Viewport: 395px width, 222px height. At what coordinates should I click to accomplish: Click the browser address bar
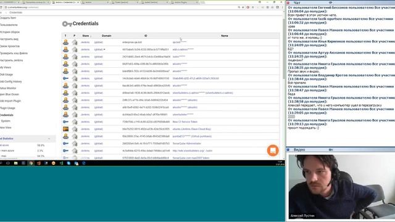click(x=121, y=7)
